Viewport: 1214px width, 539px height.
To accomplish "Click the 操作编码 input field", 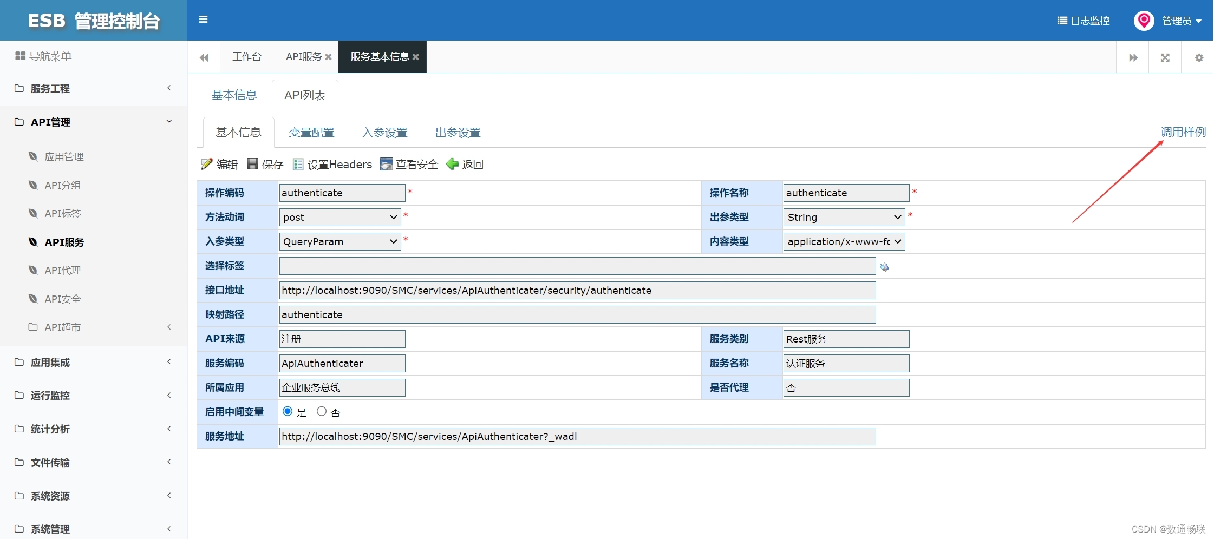I will pos(342,193).
